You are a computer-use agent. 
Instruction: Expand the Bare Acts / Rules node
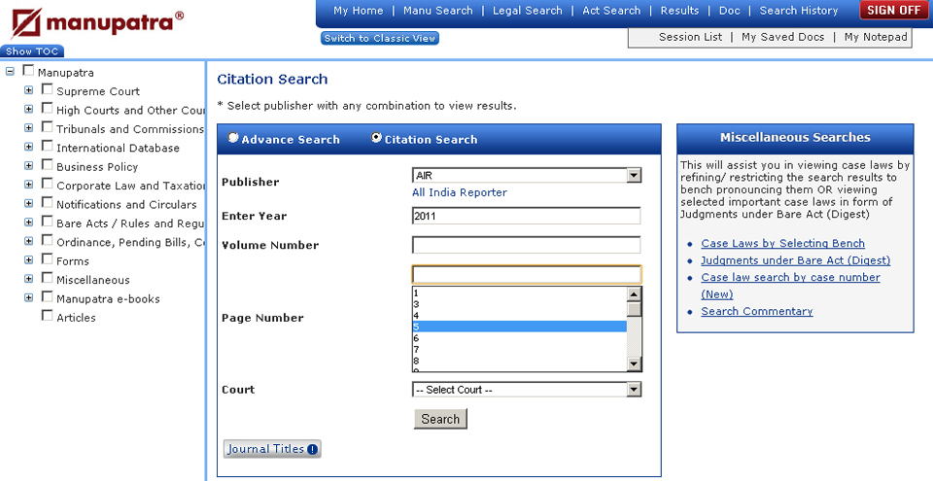click(29, 223)
